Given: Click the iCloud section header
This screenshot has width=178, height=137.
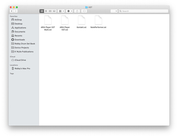Looking at the screenshot, I should [x=13, y=57].
